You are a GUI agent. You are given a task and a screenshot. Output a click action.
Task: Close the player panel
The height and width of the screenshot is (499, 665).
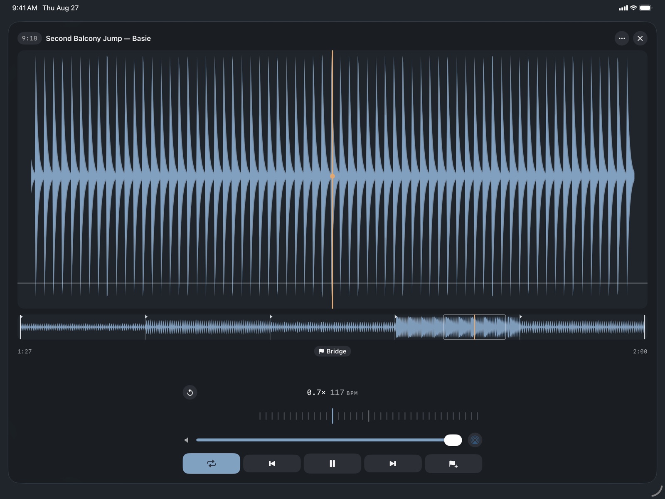(640, 38)
